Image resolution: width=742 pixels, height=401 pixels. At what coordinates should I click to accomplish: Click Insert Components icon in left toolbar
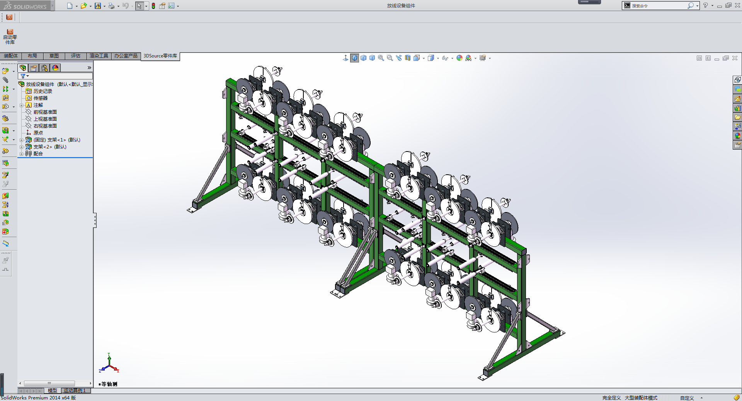click(x=5, y=71)
